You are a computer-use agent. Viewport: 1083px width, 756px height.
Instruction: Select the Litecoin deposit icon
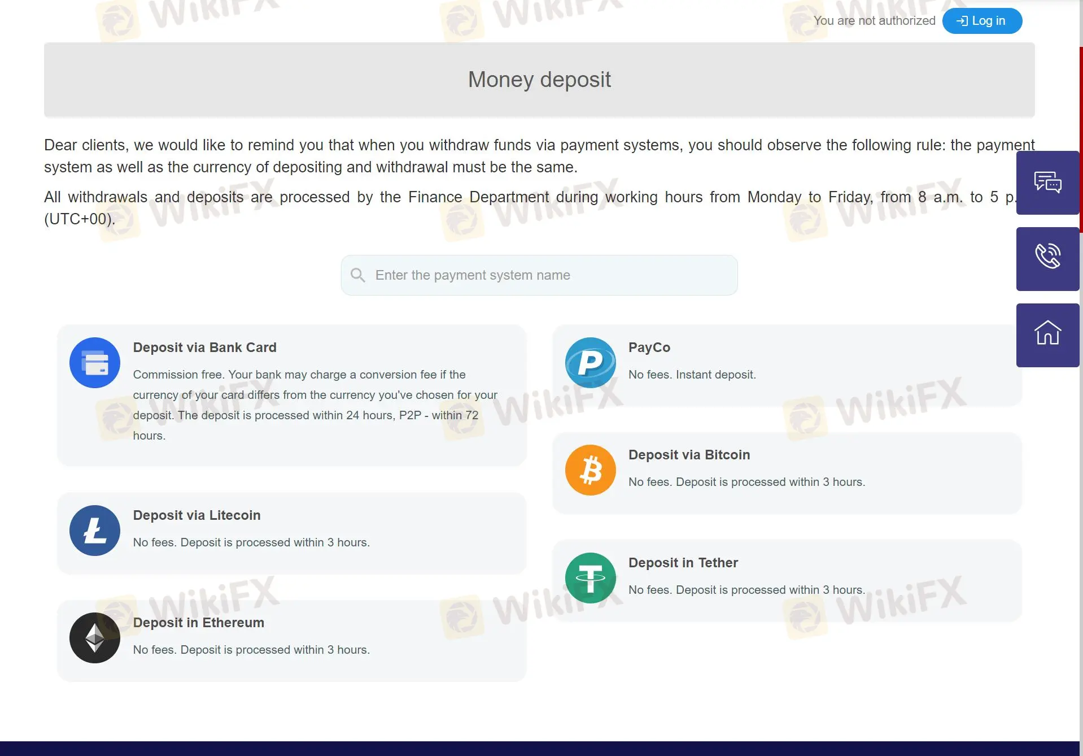(94, 530)
